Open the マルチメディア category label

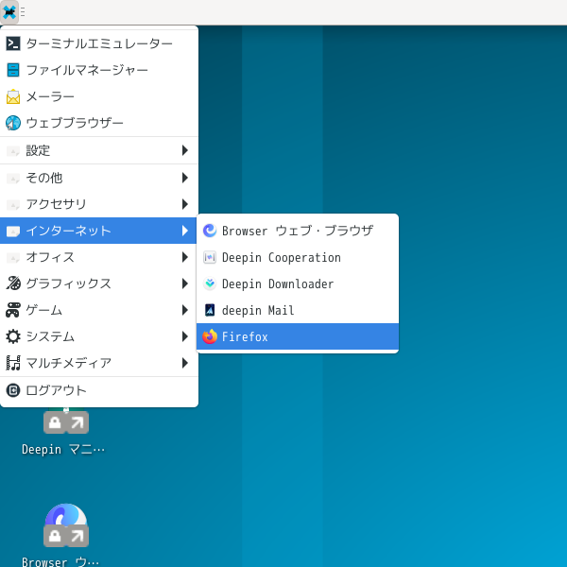[x=69, y=363]
